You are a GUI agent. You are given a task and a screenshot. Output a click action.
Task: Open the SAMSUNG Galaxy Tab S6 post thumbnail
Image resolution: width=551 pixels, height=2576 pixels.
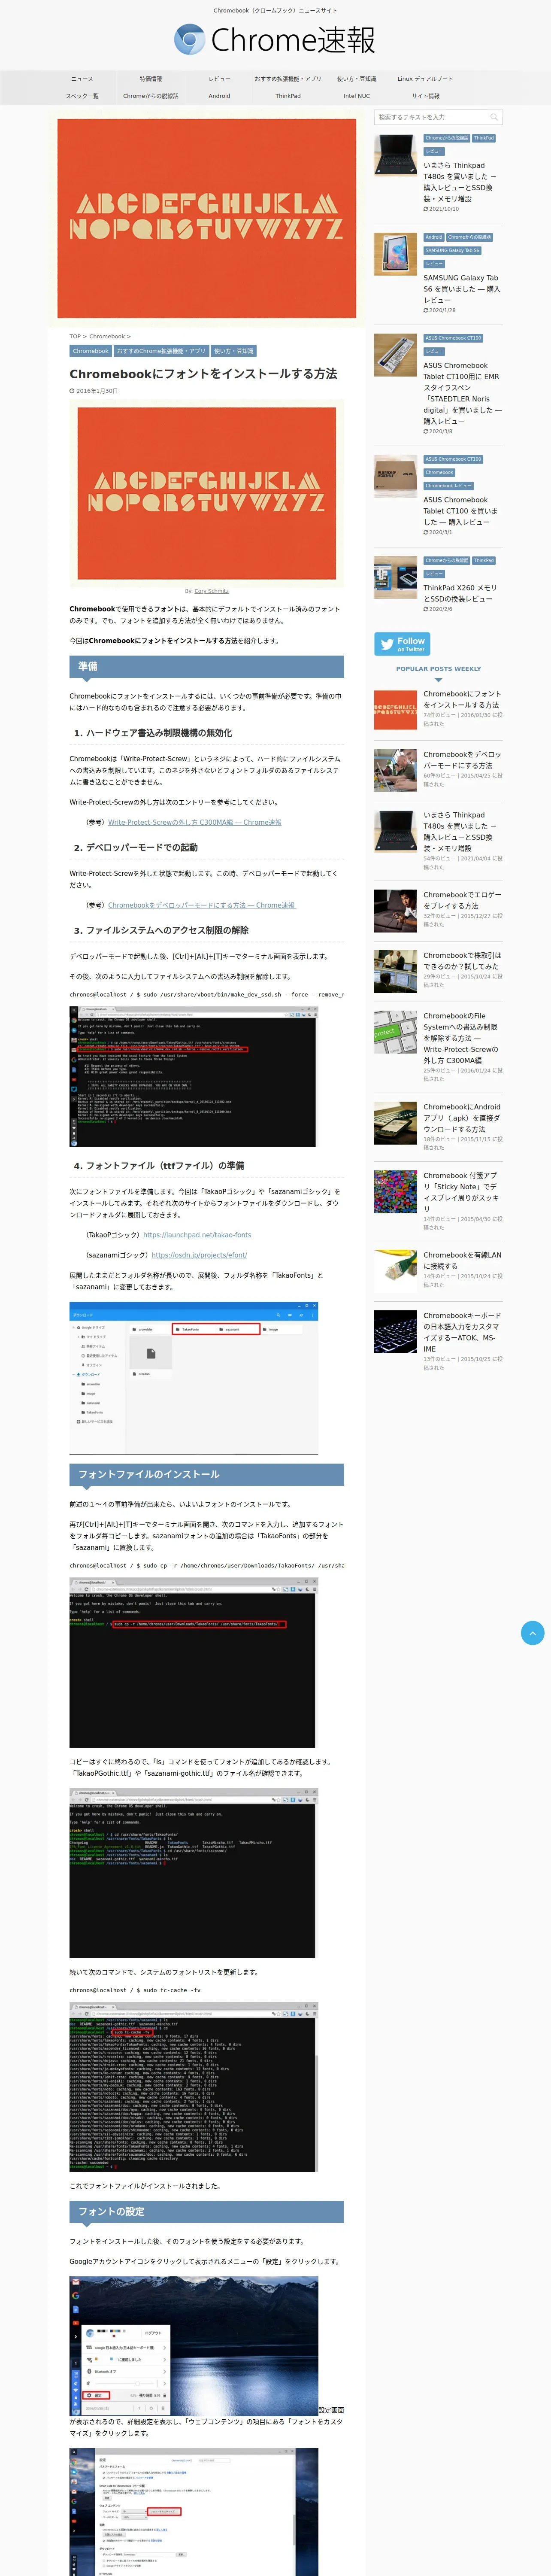pos(395,254)
